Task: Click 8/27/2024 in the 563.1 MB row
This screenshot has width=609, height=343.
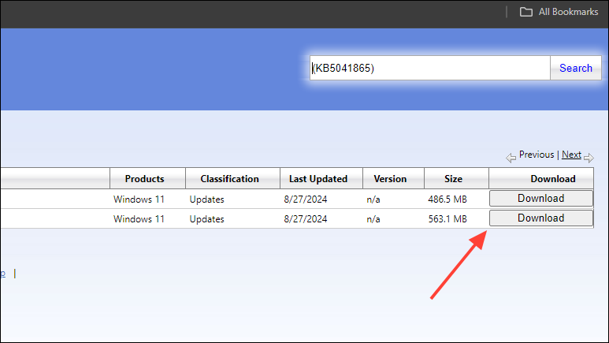Action: click(305, 219)
